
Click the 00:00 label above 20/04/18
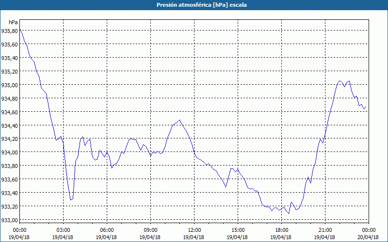point(369,230)
